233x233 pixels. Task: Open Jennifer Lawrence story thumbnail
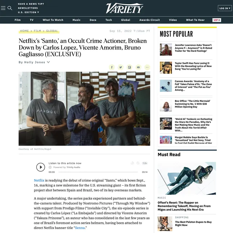166,49
